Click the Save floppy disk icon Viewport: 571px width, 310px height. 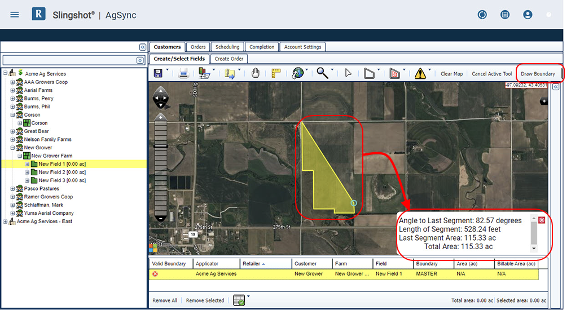(x=158, y=73)
